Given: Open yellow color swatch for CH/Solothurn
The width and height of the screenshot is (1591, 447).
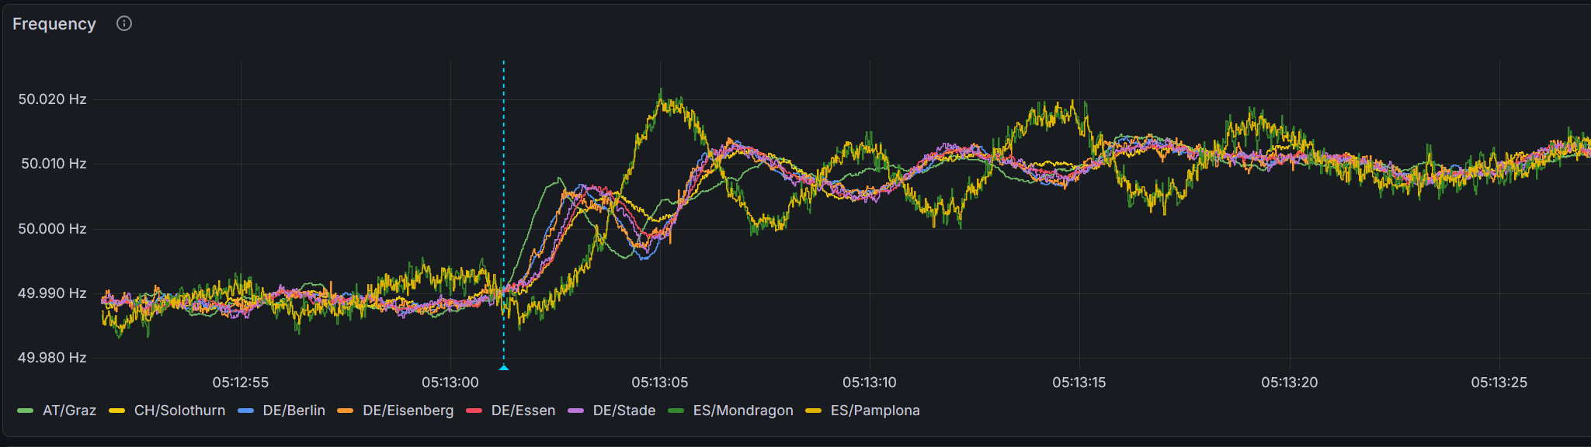Looking at the screenshot, I should [117, 411].
